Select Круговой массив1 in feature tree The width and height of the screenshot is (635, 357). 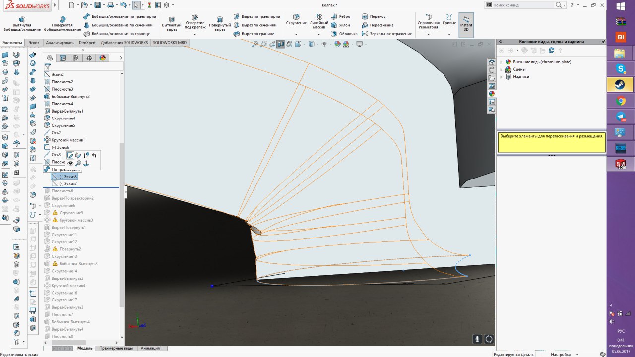pos(68,140)
